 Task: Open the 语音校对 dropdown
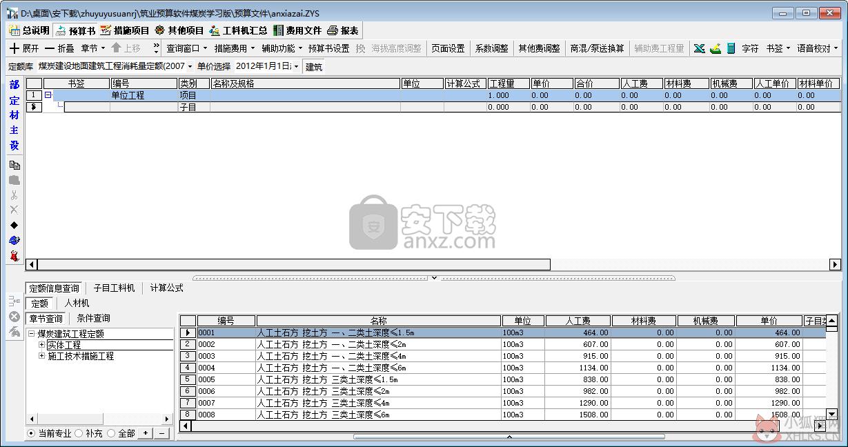(818, 48)
